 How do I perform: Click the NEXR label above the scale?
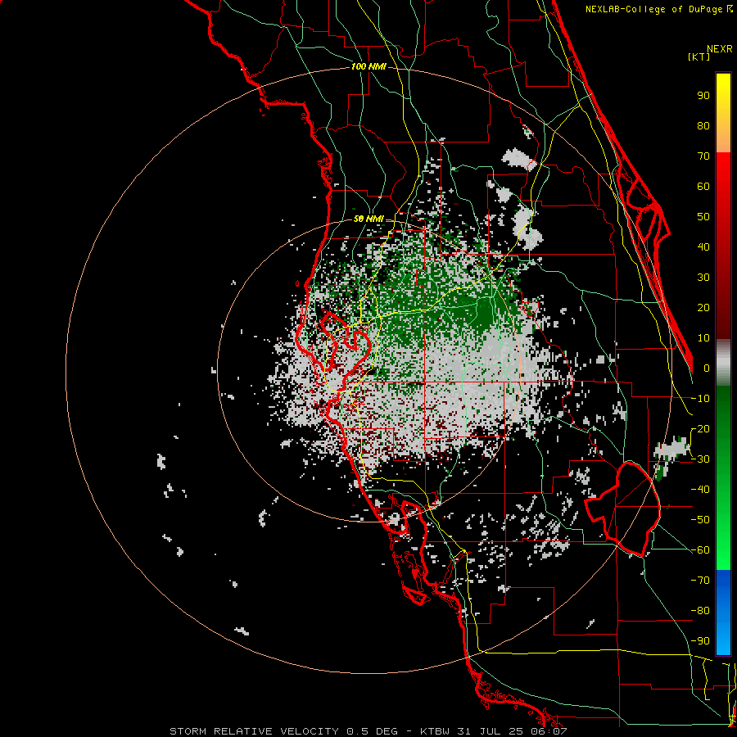click(x=720, y=49)
